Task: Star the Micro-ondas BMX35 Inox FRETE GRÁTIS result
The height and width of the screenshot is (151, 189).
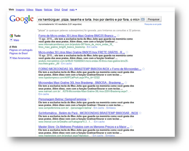Action: click(127, 52)
